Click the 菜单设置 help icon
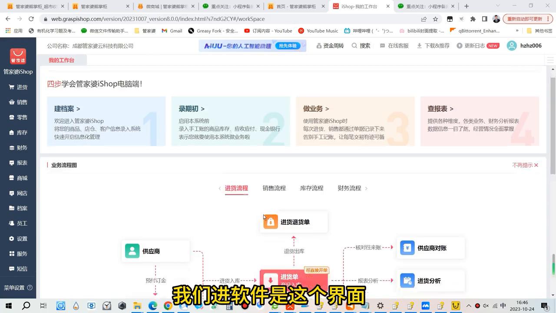The image size is (556, 313). point(30,288)
